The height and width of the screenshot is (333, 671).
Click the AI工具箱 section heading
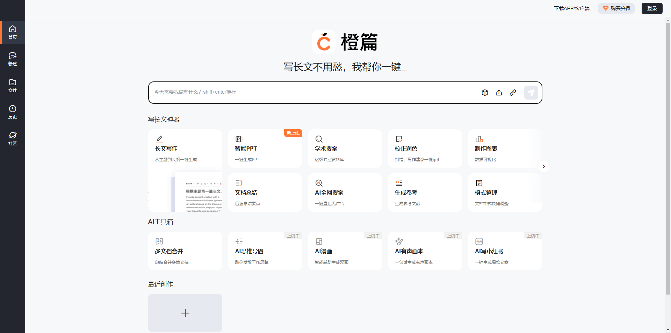tap(160, 222)
